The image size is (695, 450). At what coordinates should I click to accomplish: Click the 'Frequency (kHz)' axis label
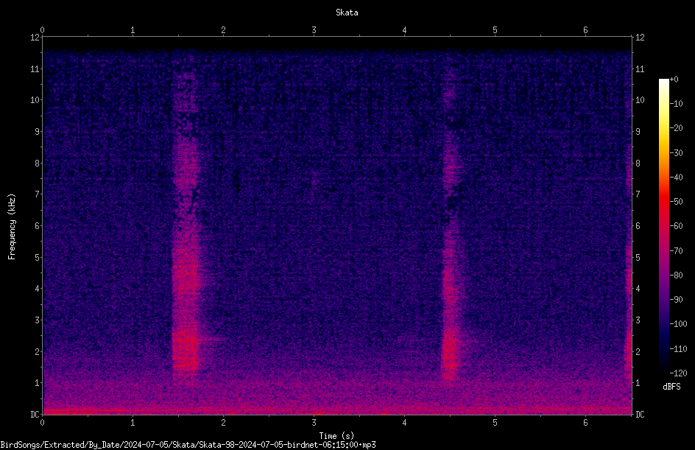click(12, 227)
